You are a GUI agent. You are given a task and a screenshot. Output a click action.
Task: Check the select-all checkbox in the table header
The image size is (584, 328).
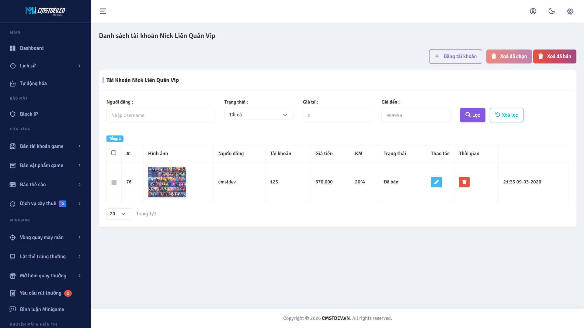click(114, 153)
